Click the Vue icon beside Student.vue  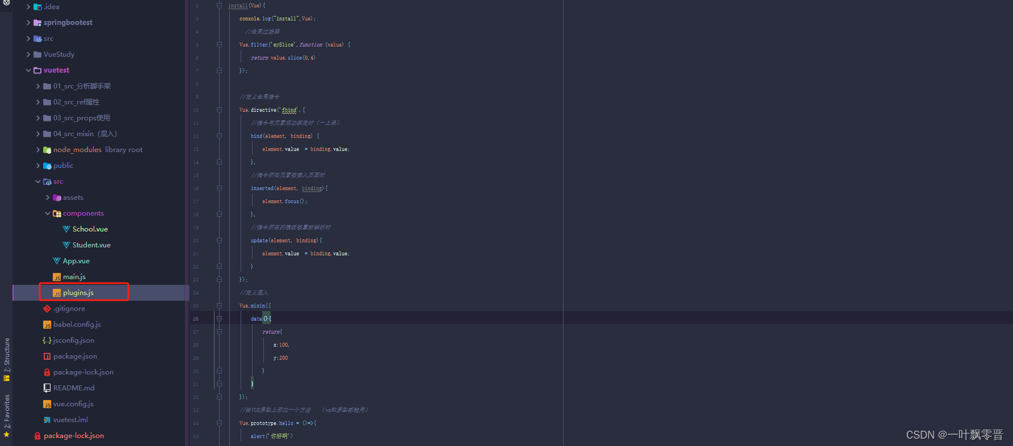pos(66,245)
